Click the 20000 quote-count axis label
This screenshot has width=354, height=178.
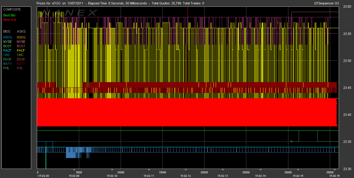coord(204,172)
